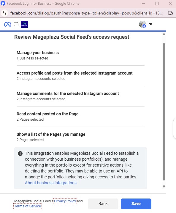176x213 pixels.
Task: Select Manage your business permission row
Action: pos(80,55)
